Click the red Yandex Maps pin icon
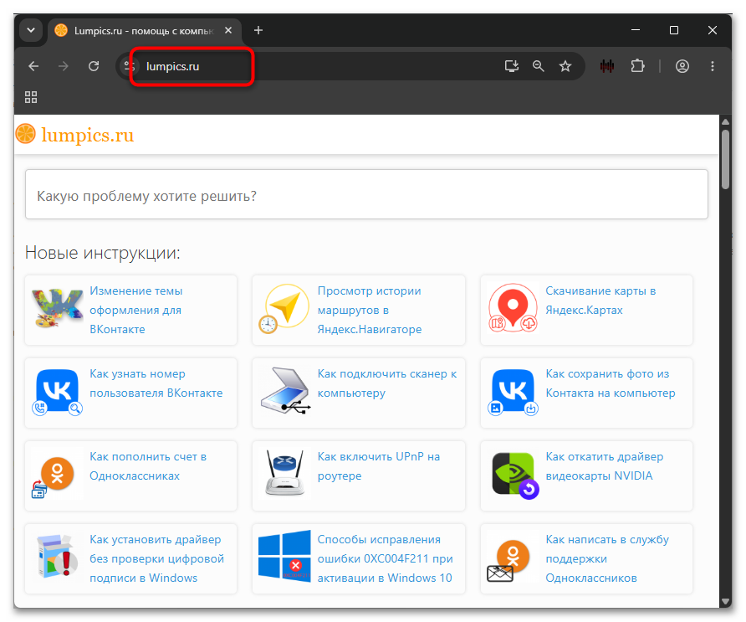Viewport: 746px width, 622px height. [x=513, y=308]
